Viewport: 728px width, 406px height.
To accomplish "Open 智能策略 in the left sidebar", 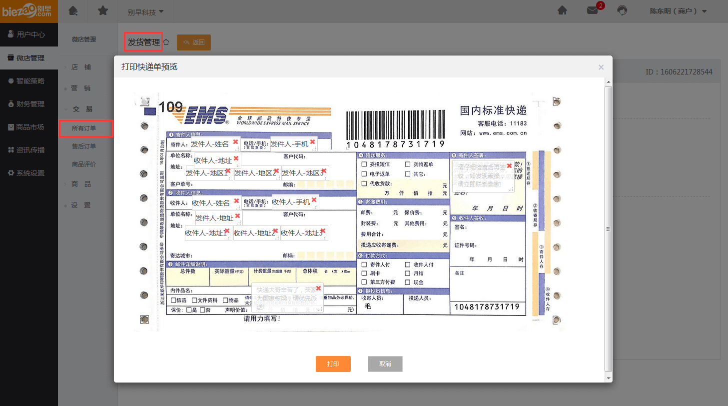I will click(29, 81).
